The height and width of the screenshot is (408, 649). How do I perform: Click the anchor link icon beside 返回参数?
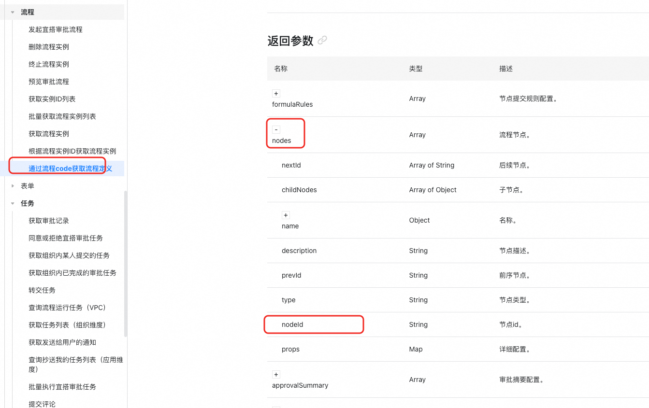click(x=322, y=40)
